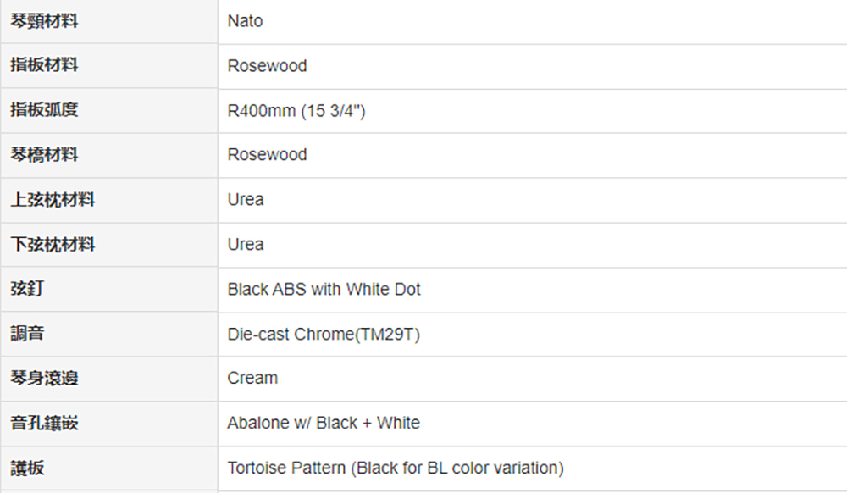Click the 指板材料 label

44,64
